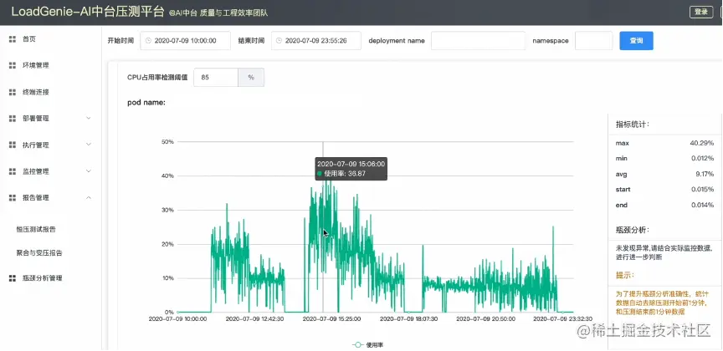This screenshot has width=723, height=351.
Task: Click x-axis label 2020-07-09 20:50:00
Action: (485, 318)
